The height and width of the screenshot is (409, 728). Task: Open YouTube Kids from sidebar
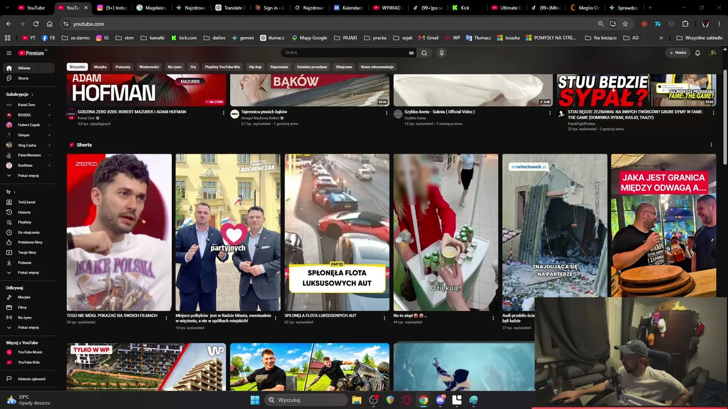click(x=27, y=362)
